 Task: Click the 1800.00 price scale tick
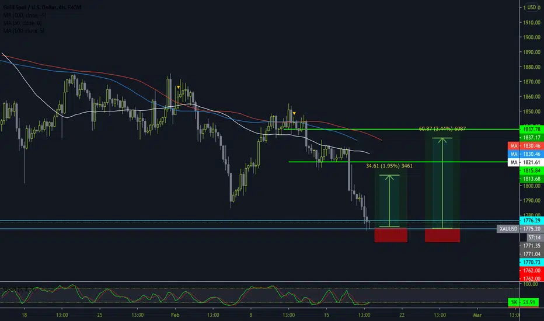(532, 186)
